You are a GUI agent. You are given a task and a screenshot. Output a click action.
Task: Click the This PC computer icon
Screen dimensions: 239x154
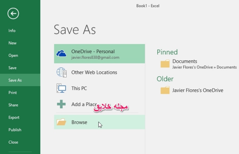coord(61,88)
